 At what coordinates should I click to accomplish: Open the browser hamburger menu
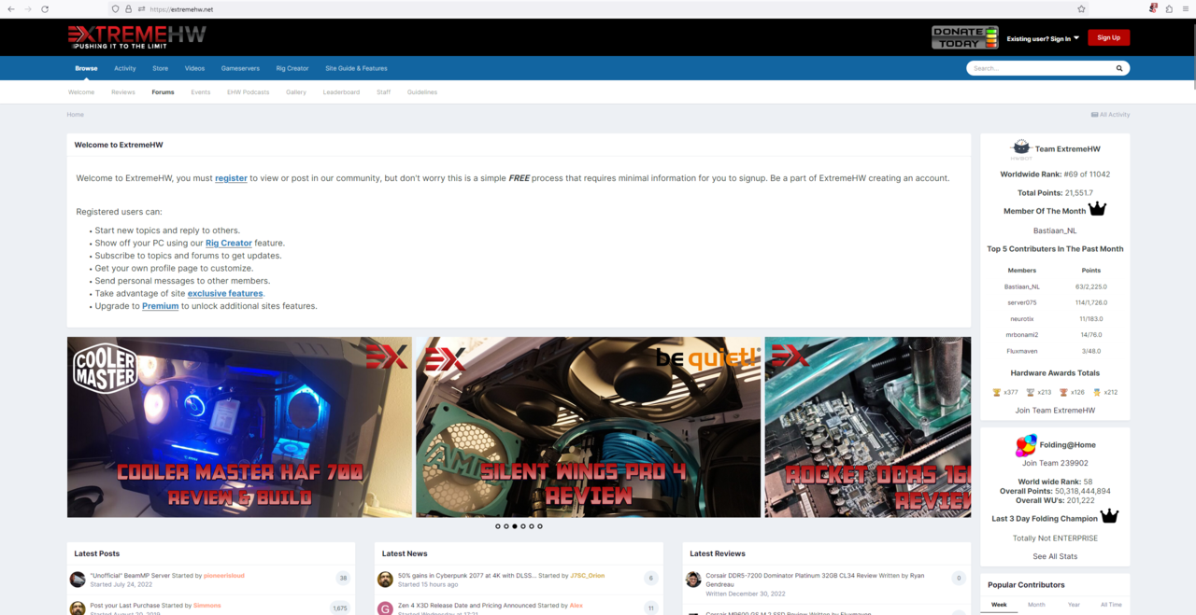[x=1185, y=8]
